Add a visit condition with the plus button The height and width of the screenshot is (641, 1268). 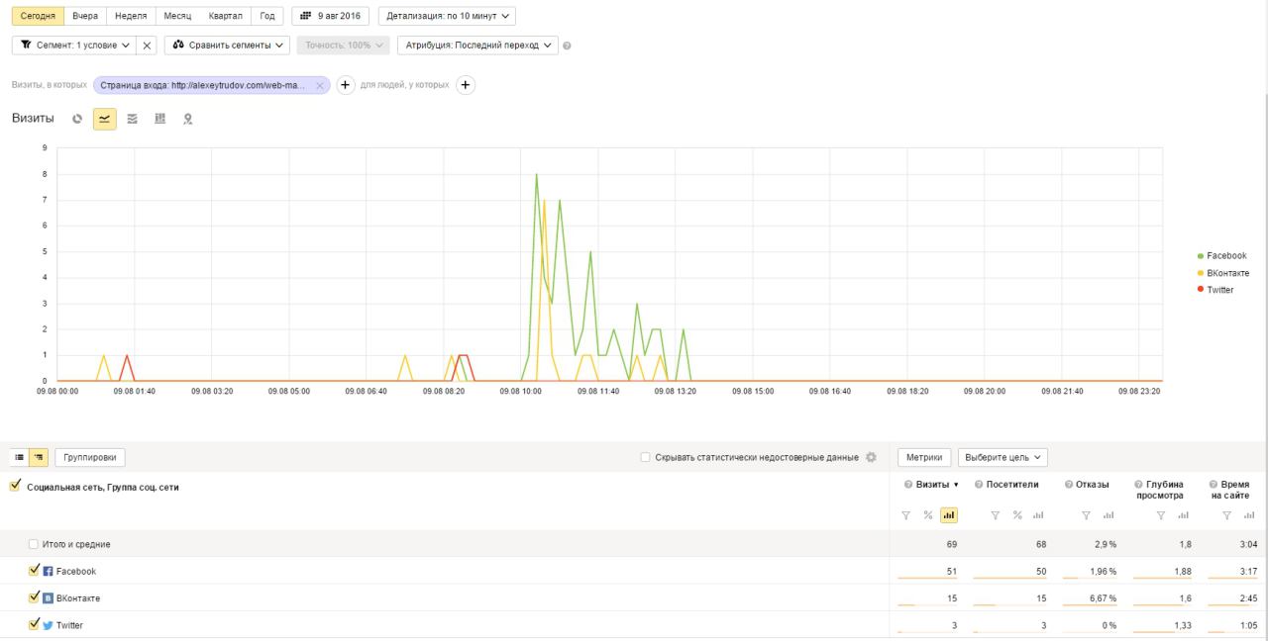(346, 85)
